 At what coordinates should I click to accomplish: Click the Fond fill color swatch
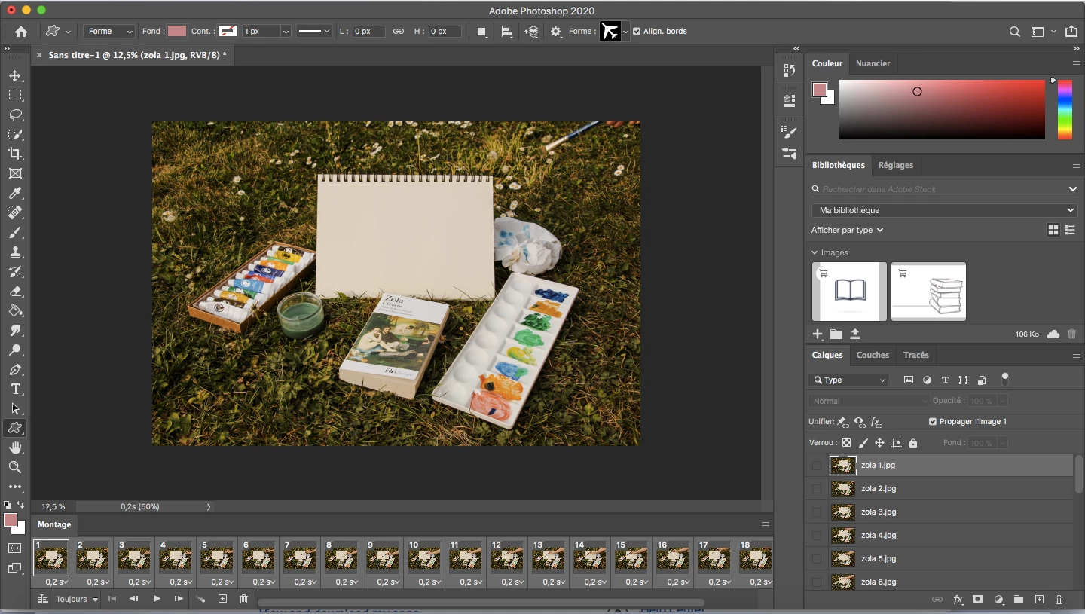pos(177,32)
